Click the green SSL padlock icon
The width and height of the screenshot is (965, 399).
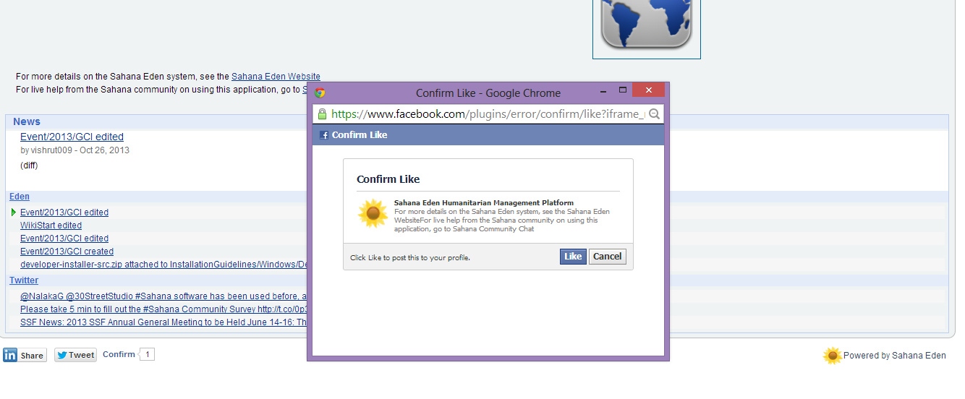[x=322, y=114]
